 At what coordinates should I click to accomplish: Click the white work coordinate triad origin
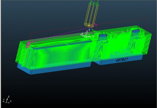86,36
